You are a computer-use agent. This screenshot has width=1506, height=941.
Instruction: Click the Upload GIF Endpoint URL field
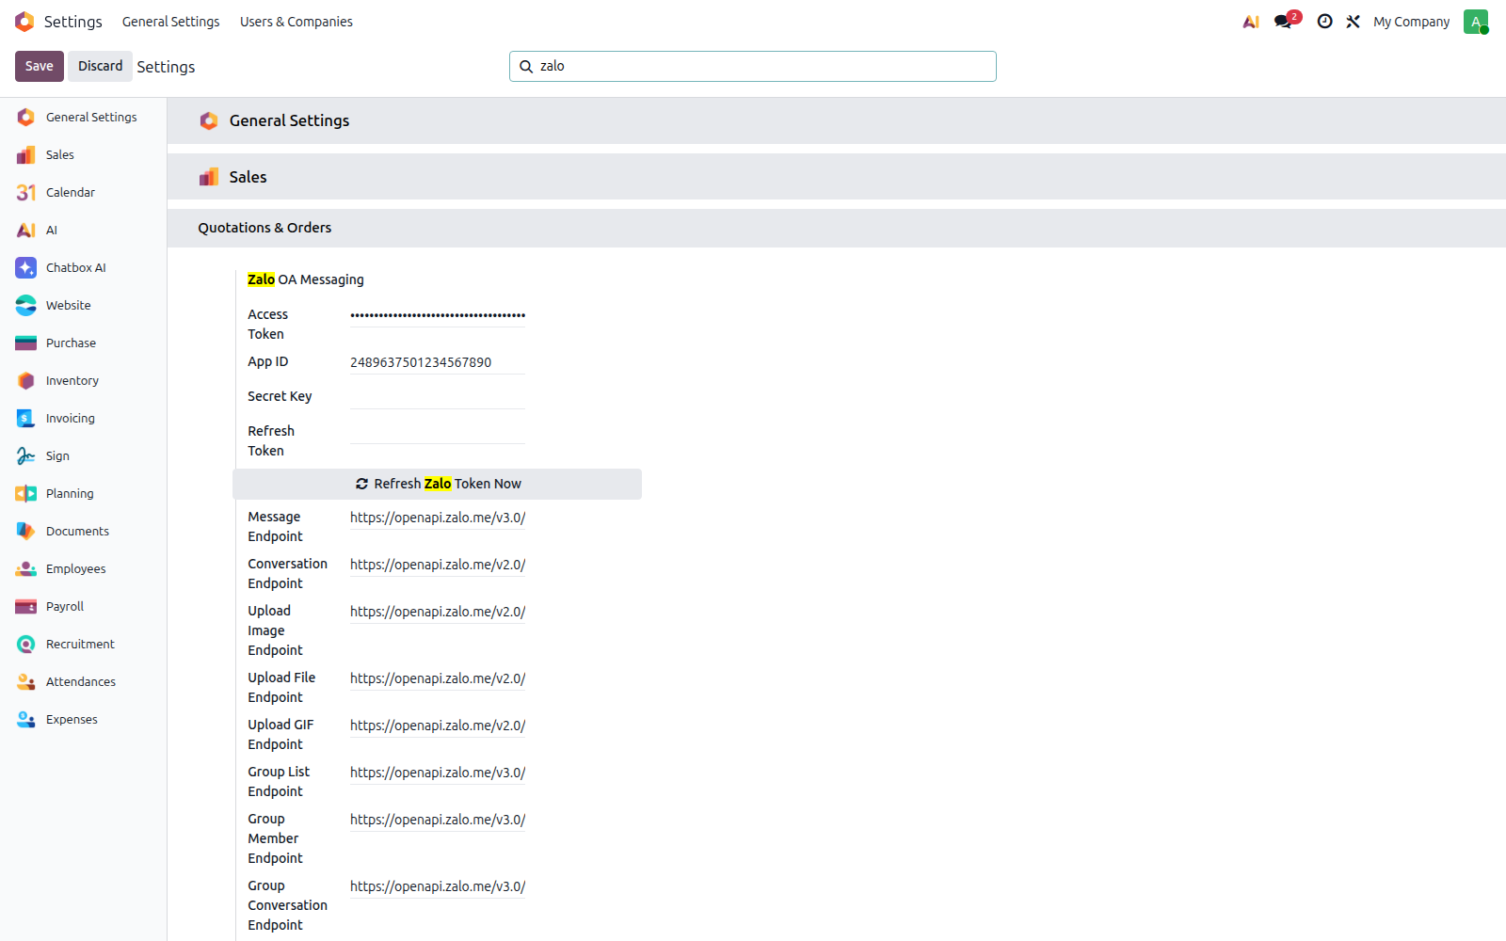pyautogui.click(x=438, y=726)
